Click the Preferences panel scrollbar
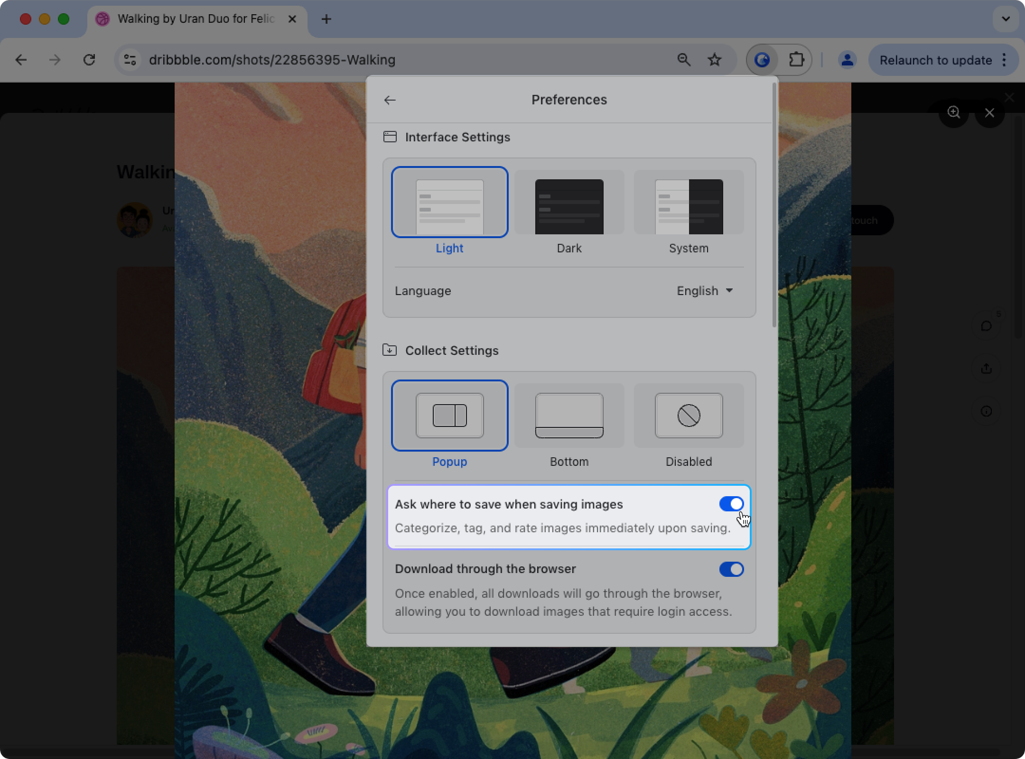Screen dimensions: 1025x759 (x=774, y=205)
